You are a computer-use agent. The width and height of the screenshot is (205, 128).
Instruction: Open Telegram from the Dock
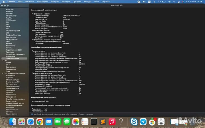(x=143, y=122)
